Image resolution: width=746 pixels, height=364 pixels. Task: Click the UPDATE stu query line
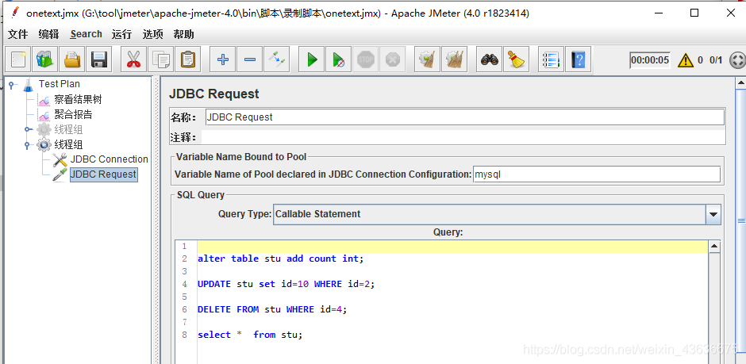tap(286, 284)
